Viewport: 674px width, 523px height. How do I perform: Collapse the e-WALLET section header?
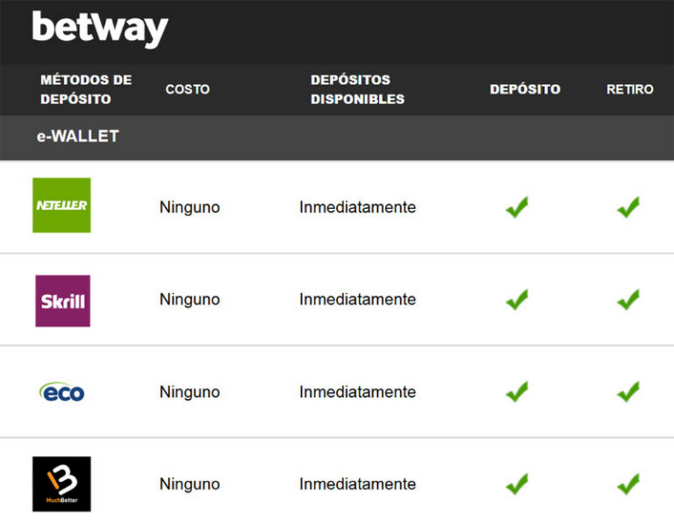[x=77, y=137]
